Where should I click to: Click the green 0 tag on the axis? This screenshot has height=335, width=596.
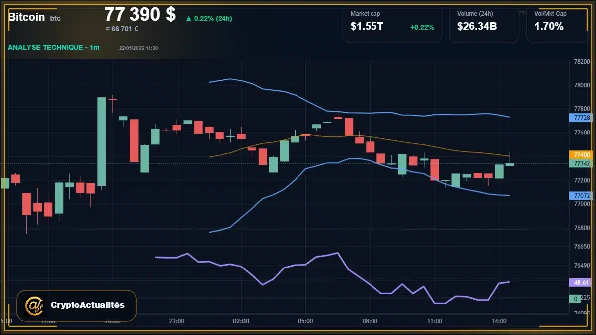click(x=575, y=299)
